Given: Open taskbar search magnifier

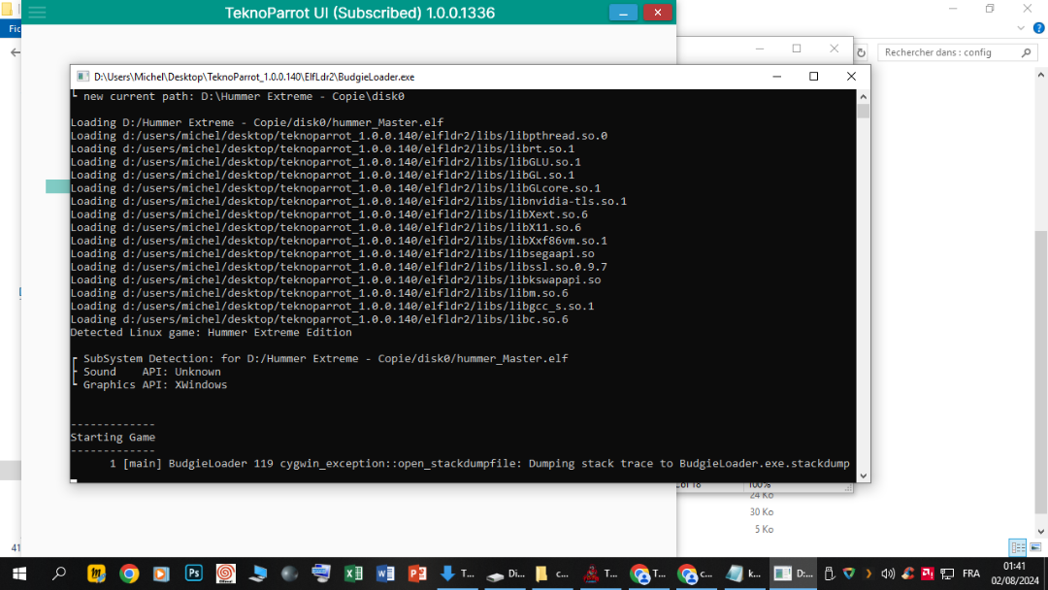Looking at the screenshot, I should pyautogui.click(x=59, y=574).
